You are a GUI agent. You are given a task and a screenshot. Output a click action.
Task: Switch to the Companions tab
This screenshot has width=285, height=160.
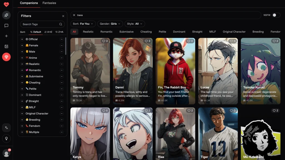(x=29, y=3)
